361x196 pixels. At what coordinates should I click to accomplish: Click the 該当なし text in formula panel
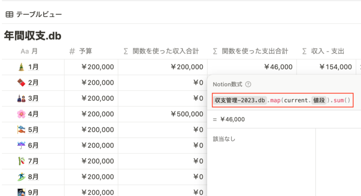224,139
